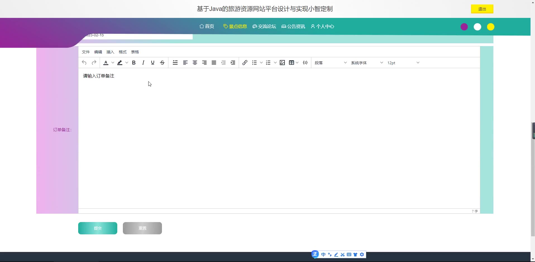535x262 pixels.
Task: Open the IME soft keyboard icon
Action: point(349,254)
